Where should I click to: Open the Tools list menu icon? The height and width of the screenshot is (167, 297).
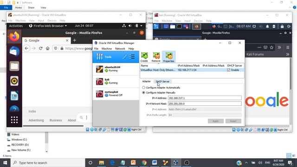pyautogui.click(x=132, y=57)
